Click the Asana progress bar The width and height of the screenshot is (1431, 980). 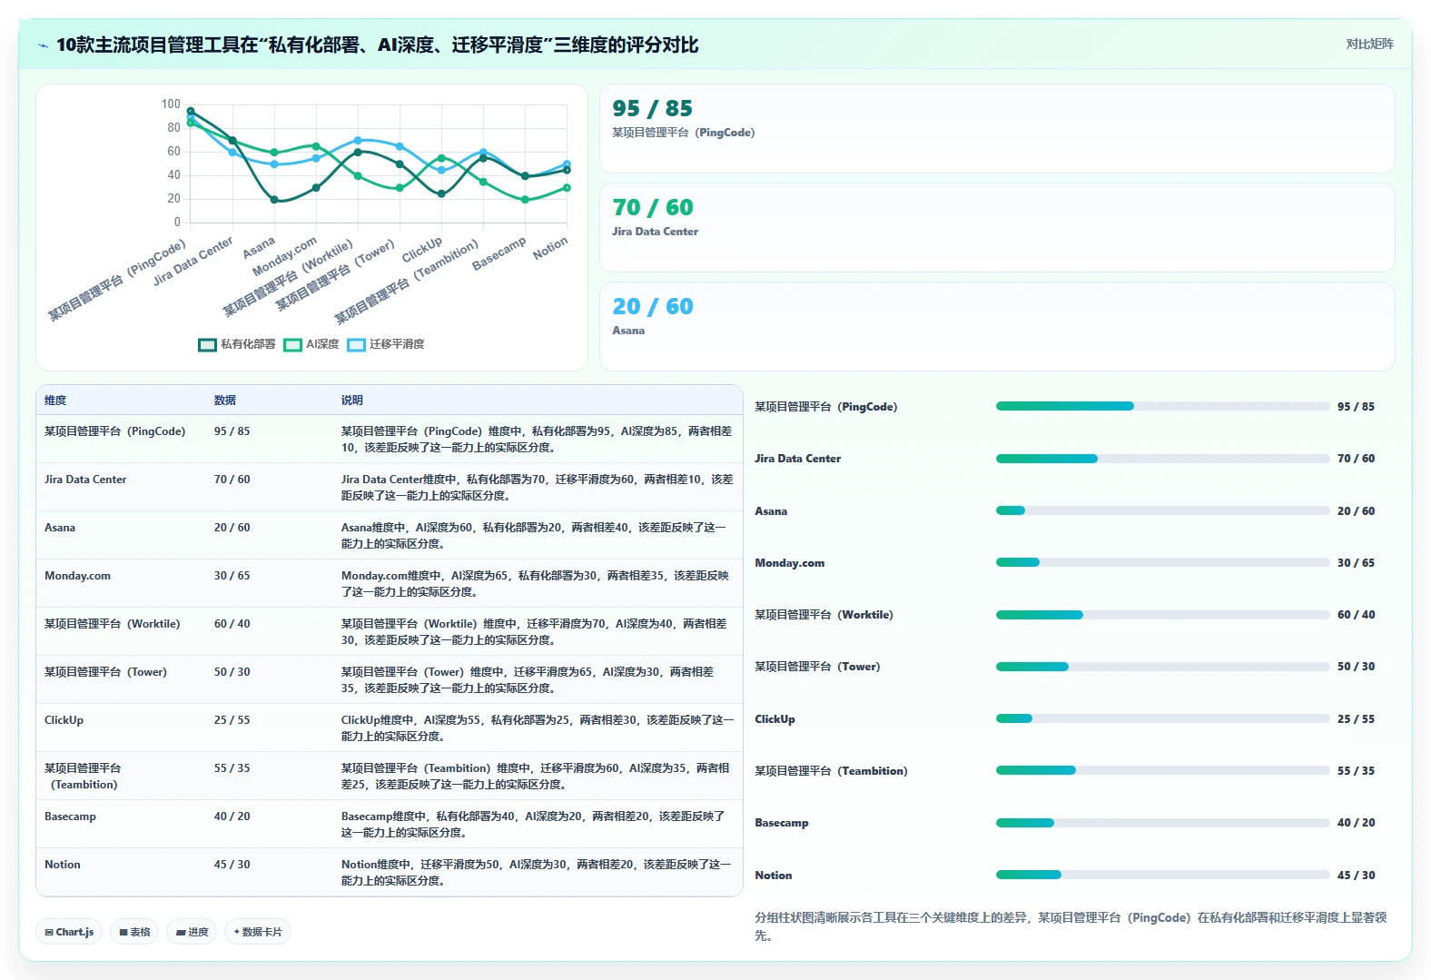tap(1162, 510)
